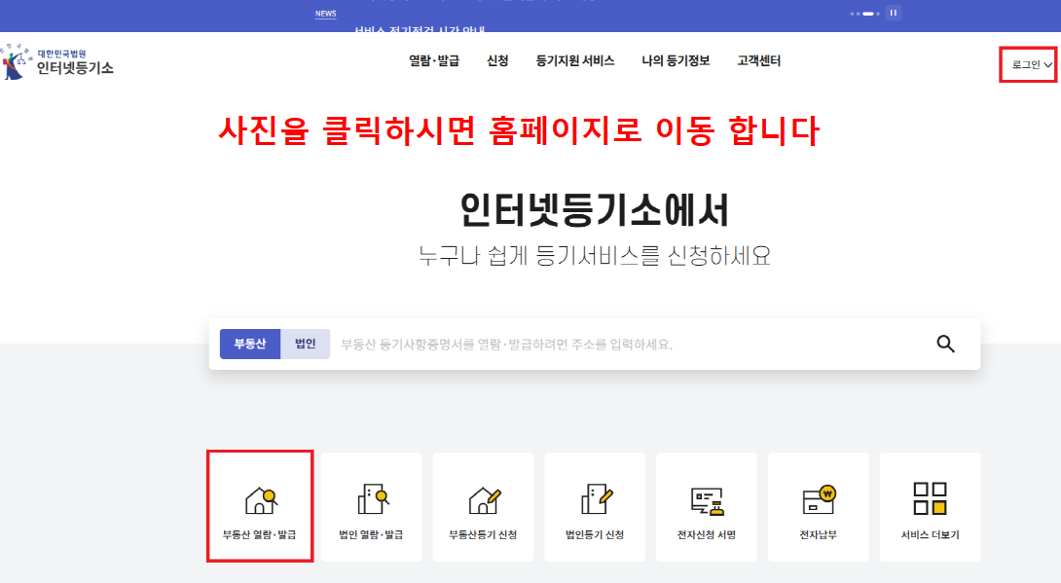
Task: Click the 서비스 정기점검 news headline
Action: click(420, 29)
